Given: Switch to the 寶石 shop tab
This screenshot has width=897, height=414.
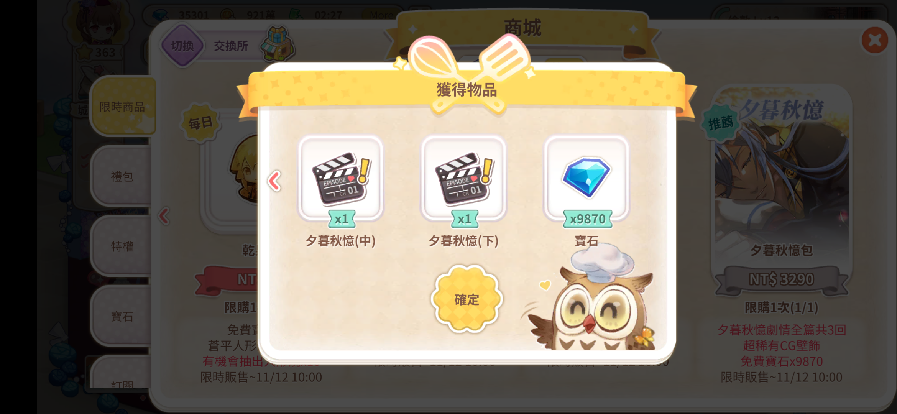Looking at the screenshot, I should 122,316.
